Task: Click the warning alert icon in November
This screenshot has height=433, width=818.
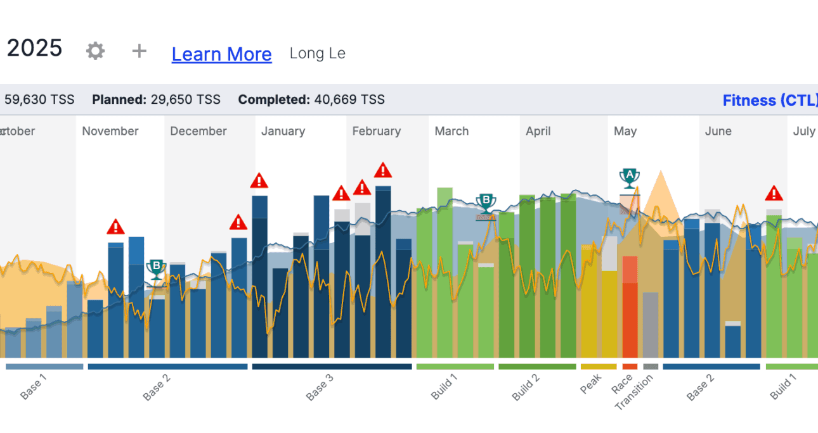Action: pyautogui.click(x=115, y=227)
